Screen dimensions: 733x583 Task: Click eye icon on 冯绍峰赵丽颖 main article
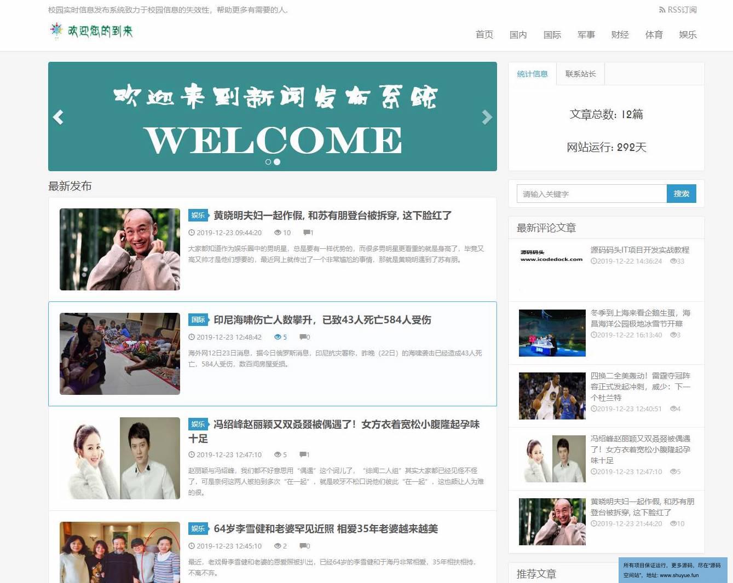coord(278,454)
